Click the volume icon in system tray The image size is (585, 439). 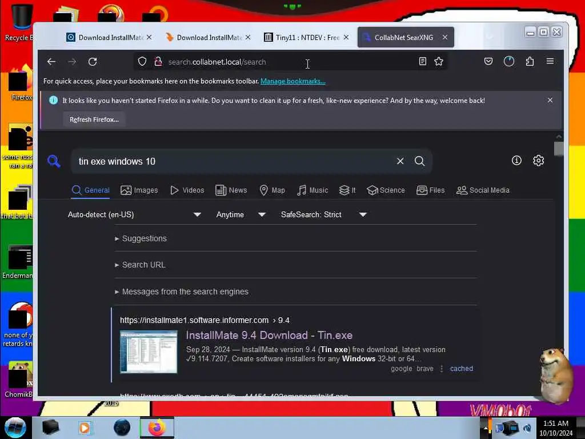527,428
